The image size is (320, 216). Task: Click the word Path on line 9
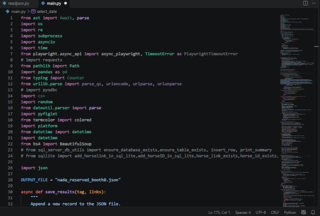(x=74, y=66)
